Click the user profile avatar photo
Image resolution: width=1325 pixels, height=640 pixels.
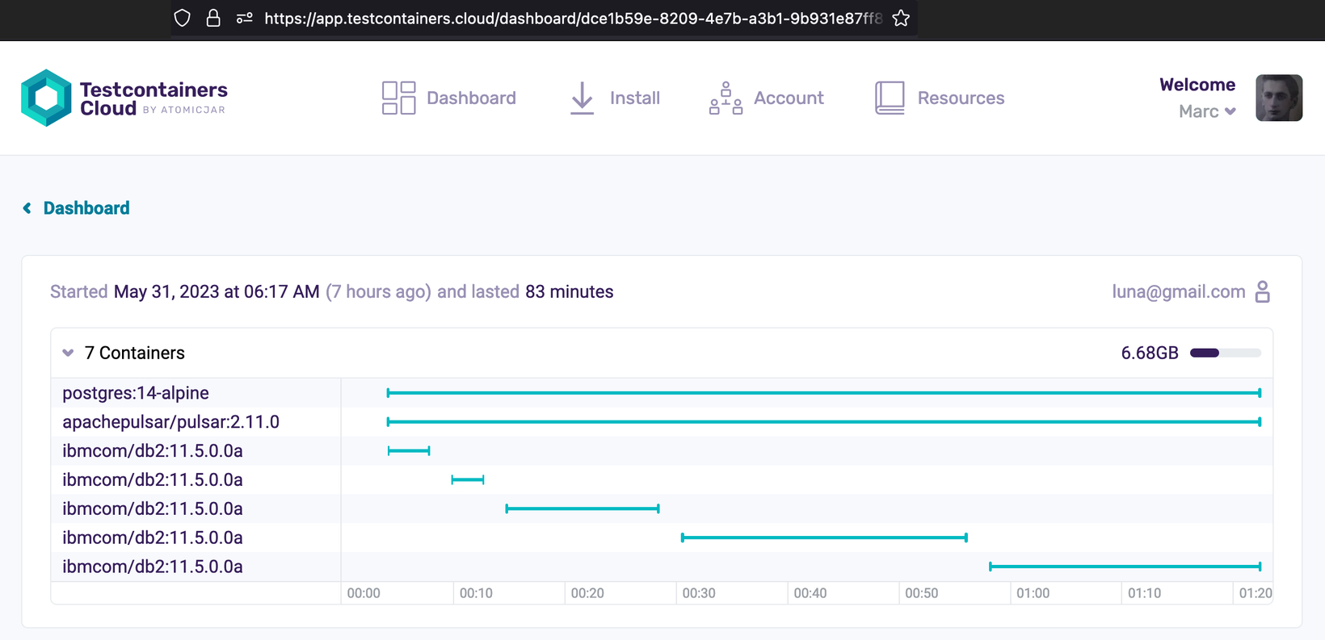tap(1279, 98)
